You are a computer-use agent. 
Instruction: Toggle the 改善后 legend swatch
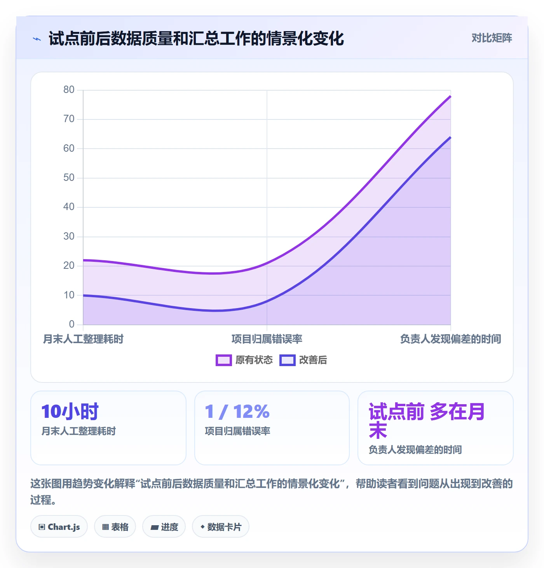click(x=287, y=360)
